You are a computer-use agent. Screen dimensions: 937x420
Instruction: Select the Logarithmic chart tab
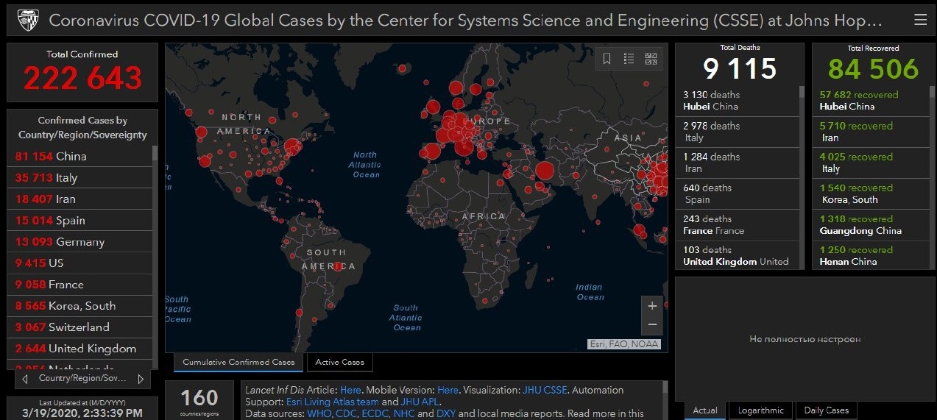(761, 410)
